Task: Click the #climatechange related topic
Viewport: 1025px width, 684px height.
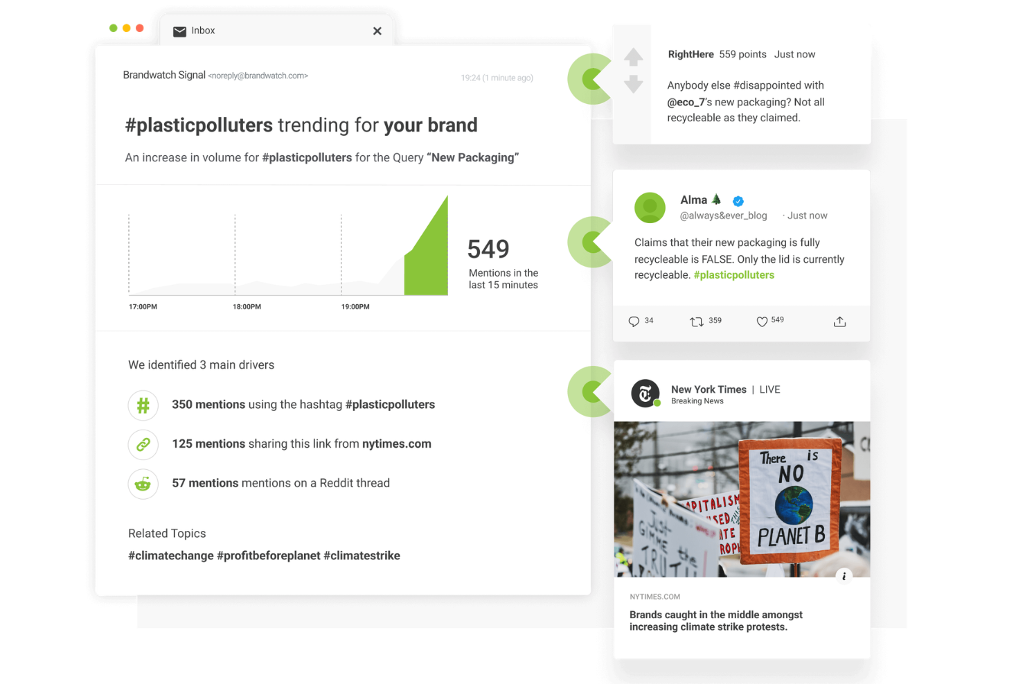Action: [x=170, y=555]
